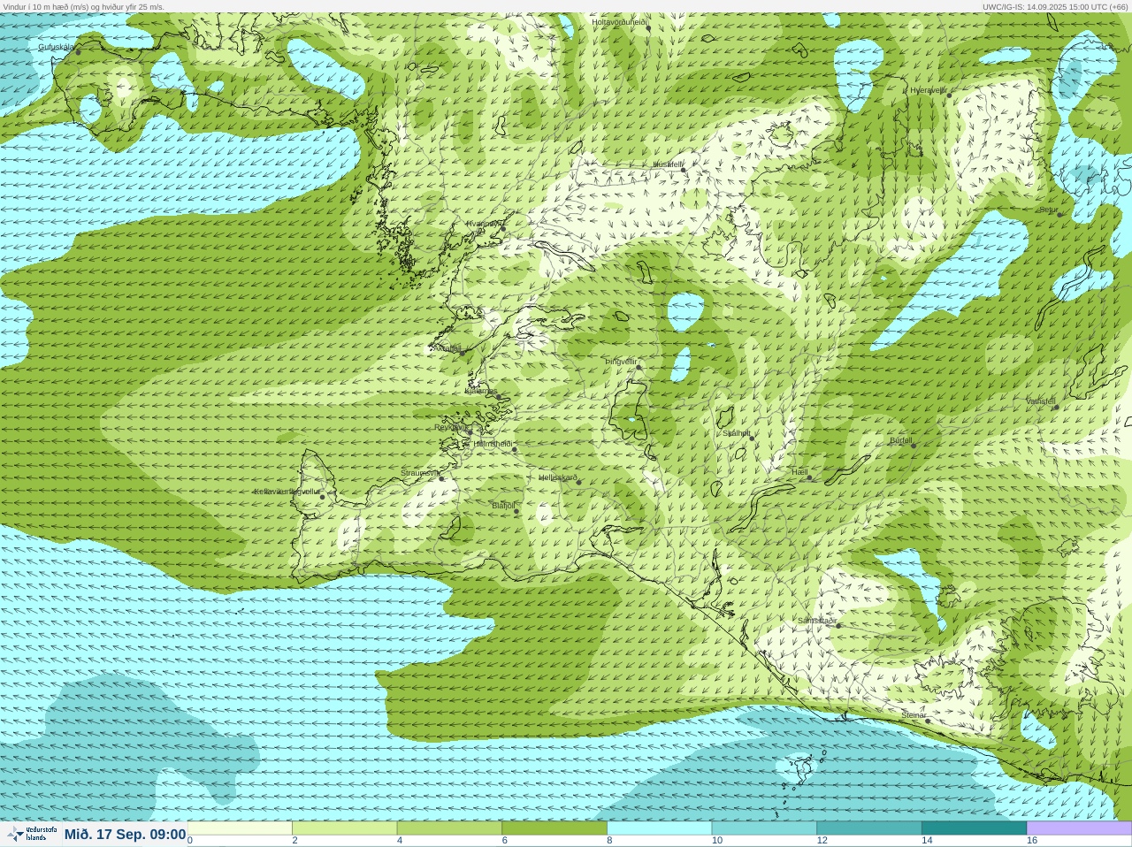This screenshot has width=1132, height=847.
Task: Click the Búrfell station label
Action: (x=901, y=439)
